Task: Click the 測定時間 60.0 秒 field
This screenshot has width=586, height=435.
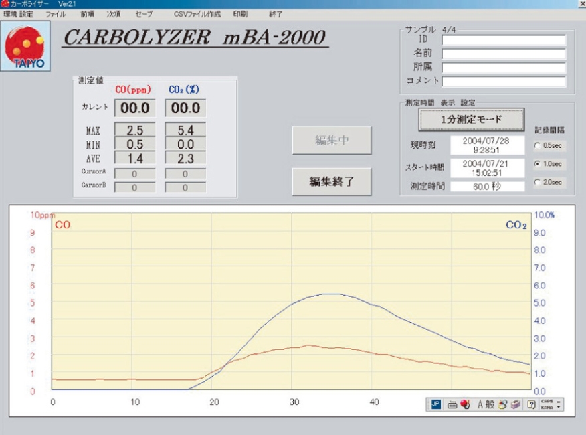Action: [488, 186]
